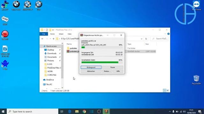Select E-SYS folder in navigation pane

click(x=50, y=64)
